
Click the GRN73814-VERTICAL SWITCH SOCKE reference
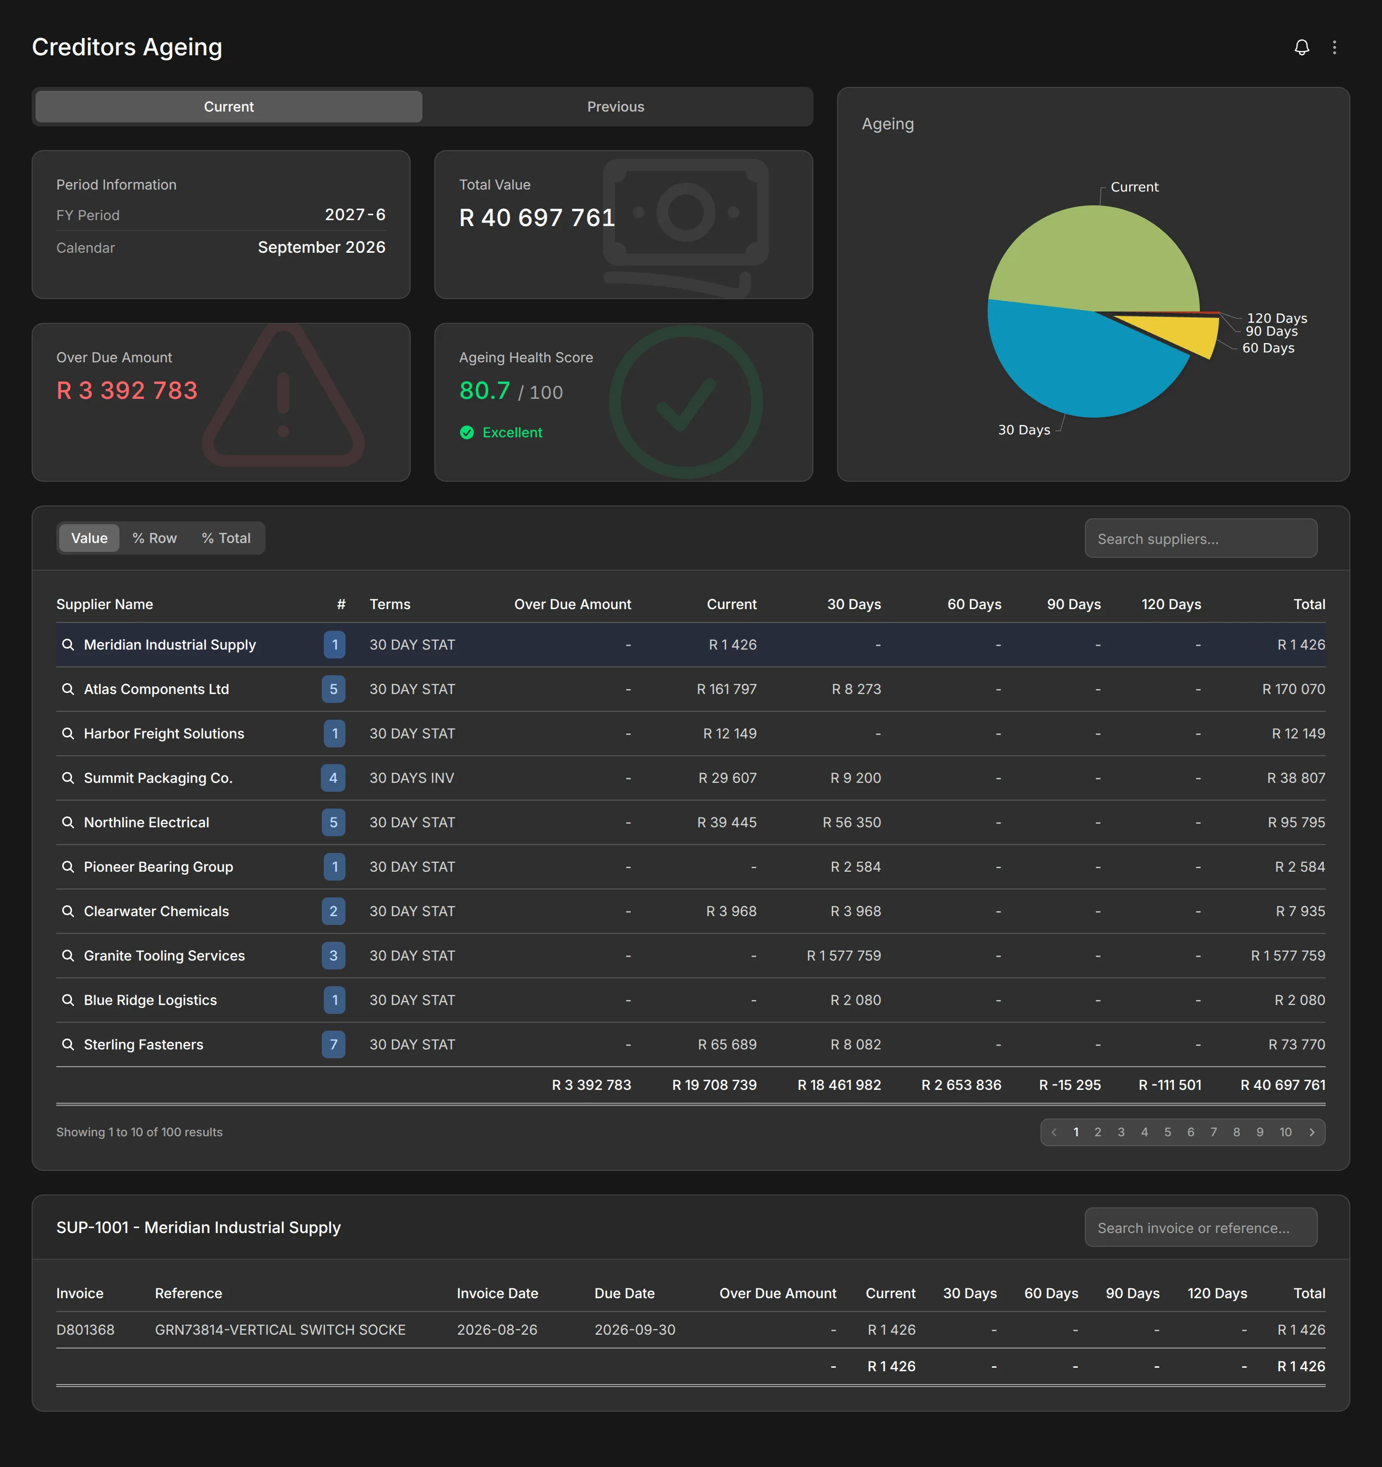point(280,1330)
